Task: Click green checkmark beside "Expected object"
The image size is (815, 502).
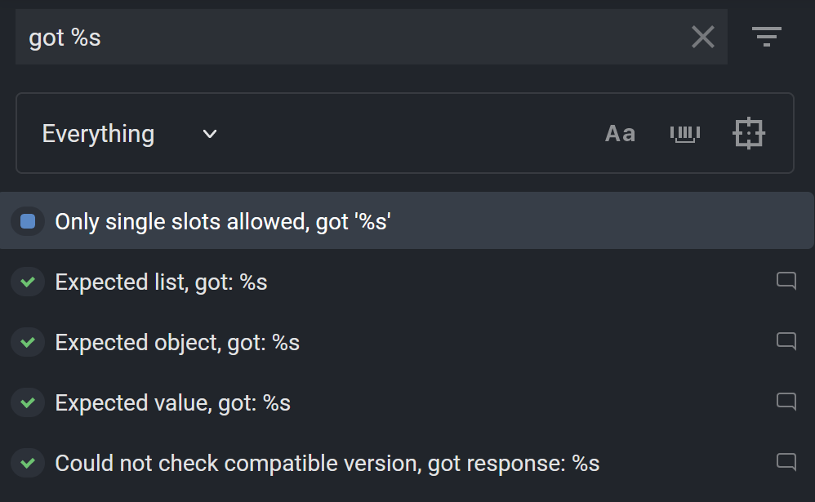Action: point(28,343)
